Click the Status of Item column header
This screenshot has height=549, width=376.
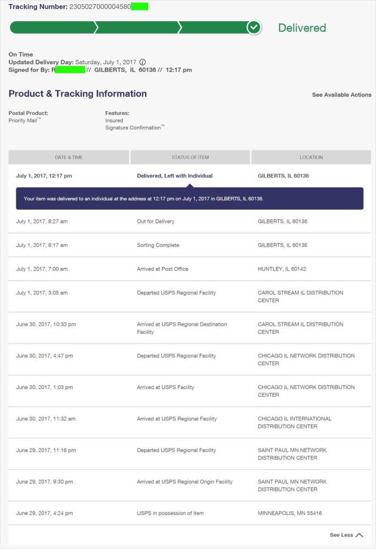point(190,158)
